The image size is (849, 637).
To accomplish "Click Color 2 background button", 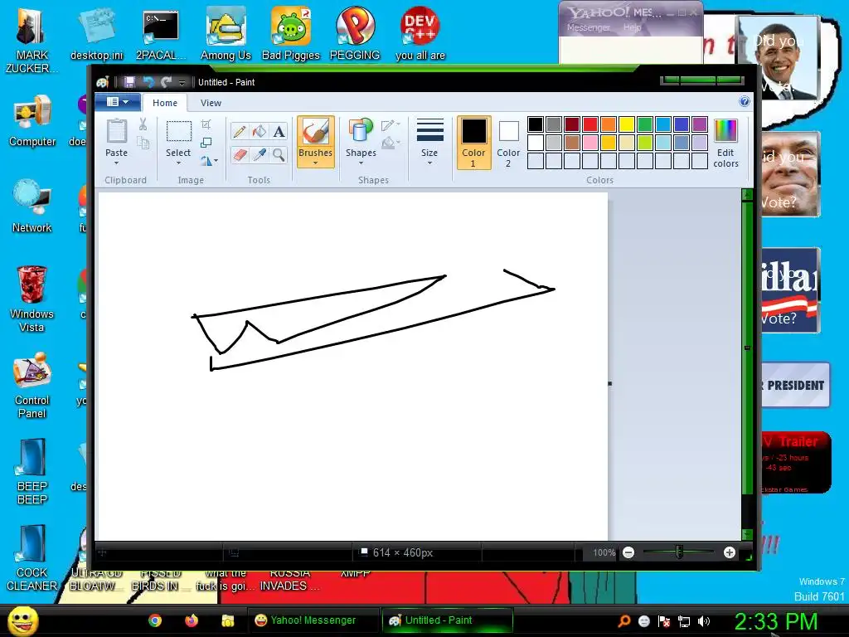I will coord(508,143).
